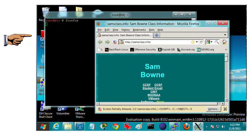Open address bar history dropdown
Viewport: 249px width, 133px height.
(x=197, y=42)
